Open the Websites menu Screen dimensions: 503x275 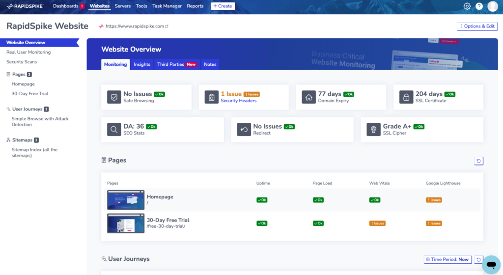(99, 6)
